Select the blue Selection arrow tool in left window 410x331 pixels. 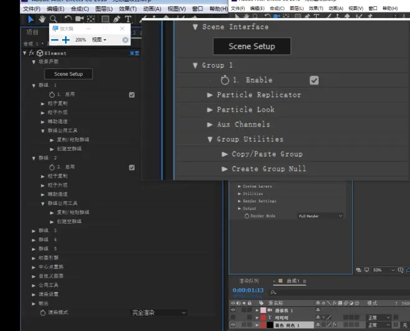(x=31, y=19)
